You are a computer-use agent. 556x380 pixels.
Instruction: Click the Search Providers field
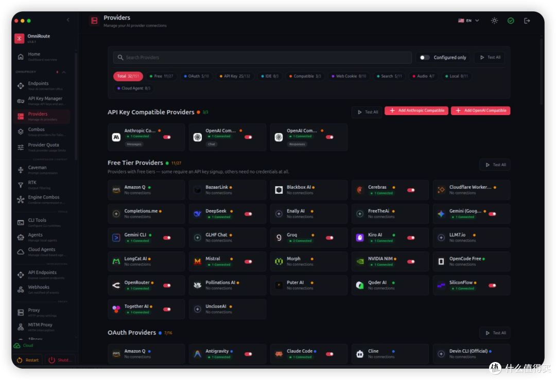[263, 58]
